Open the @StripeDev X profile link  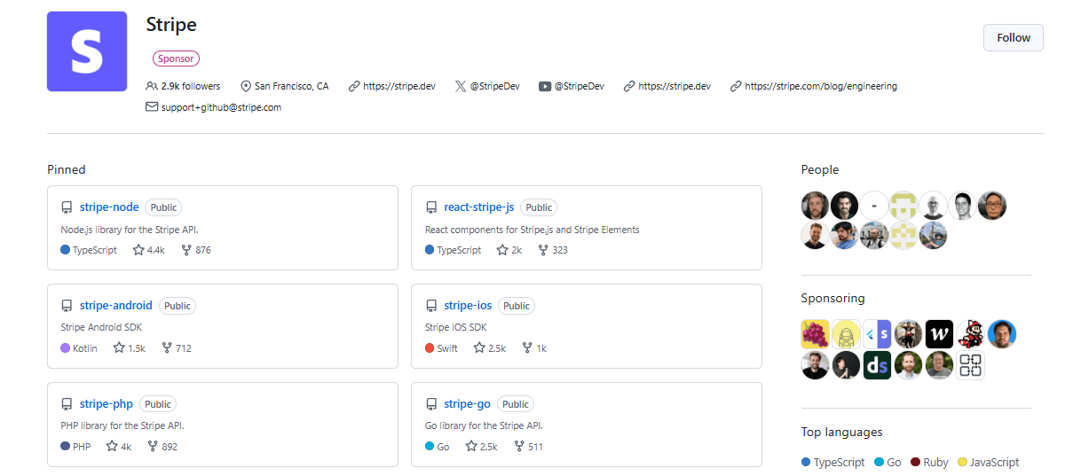tap(494, 86)
